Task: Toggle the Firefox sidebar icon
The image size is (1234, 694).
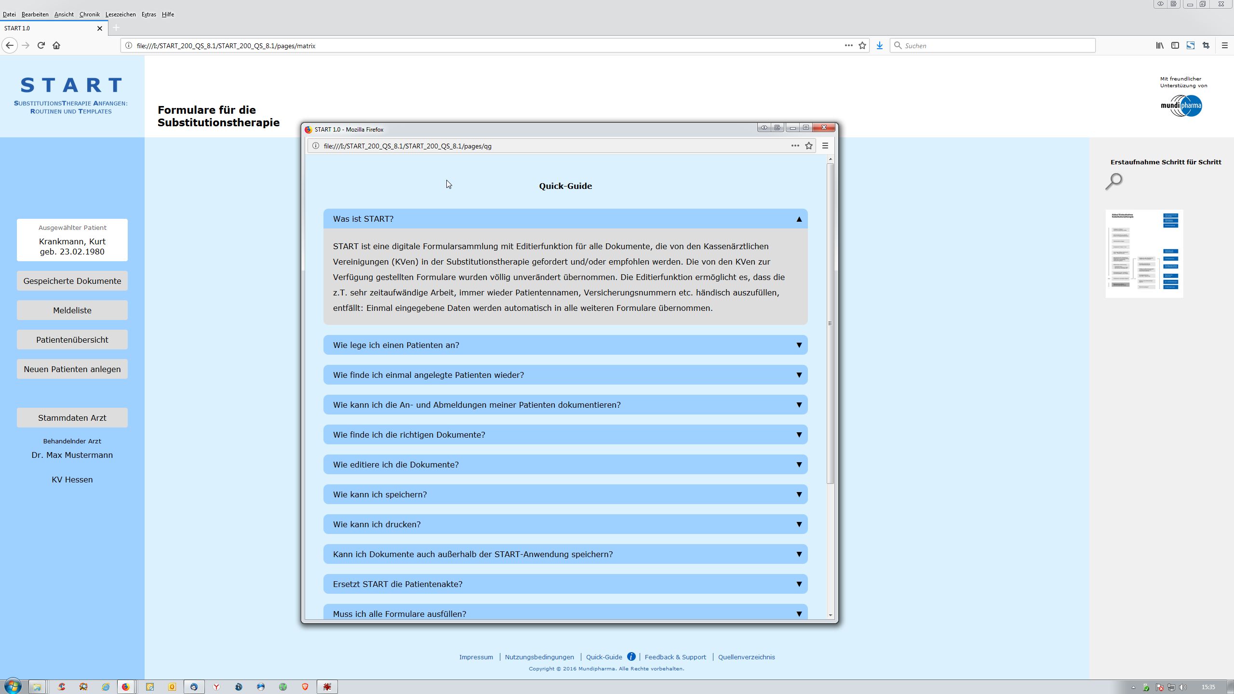Action: (1175, 45)
